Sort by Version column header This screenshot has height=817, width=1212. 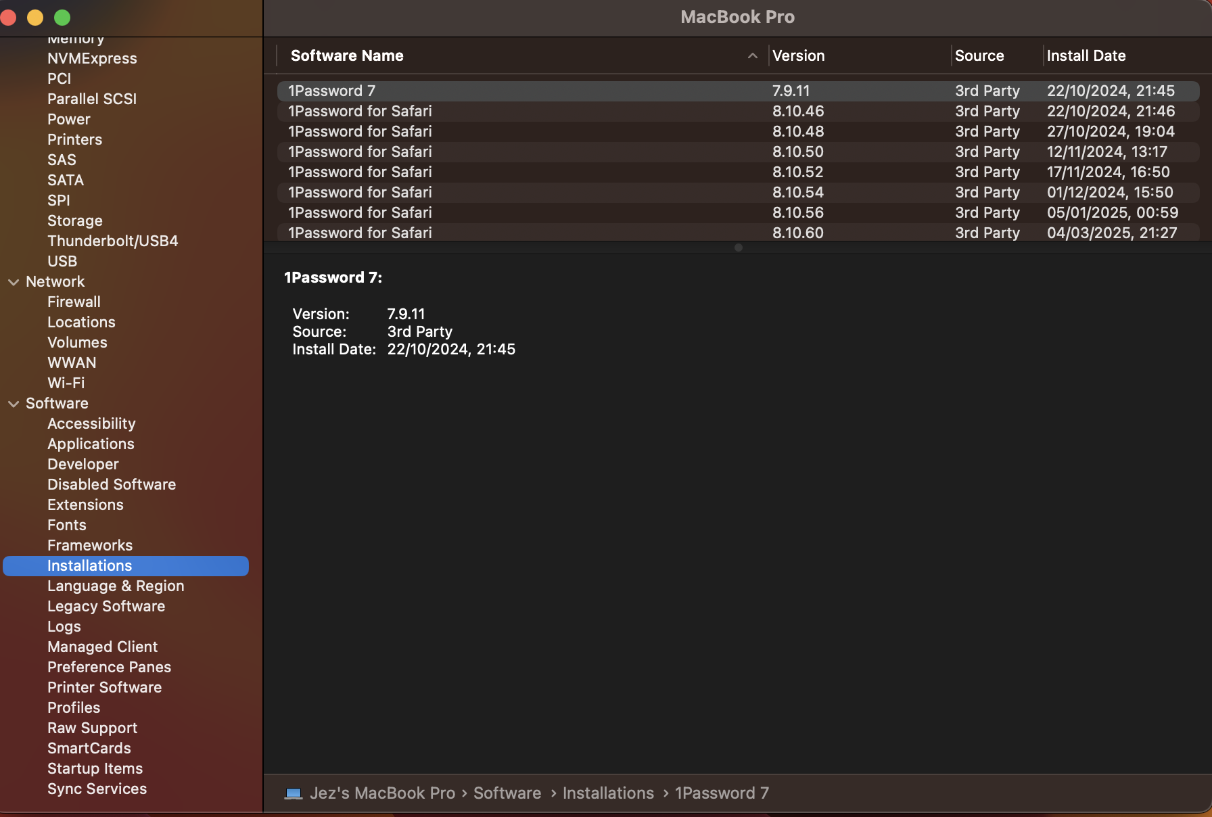tap(799, 56)
